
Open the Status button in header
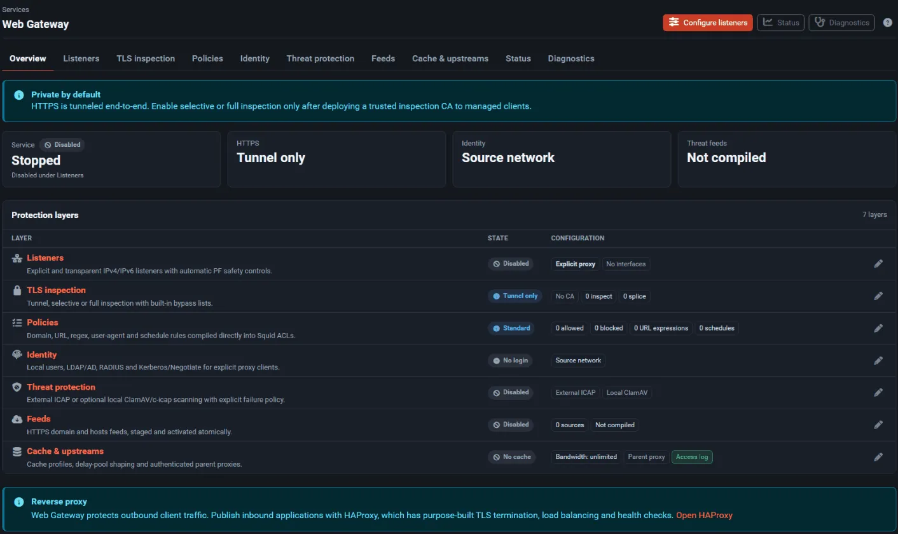781,23
